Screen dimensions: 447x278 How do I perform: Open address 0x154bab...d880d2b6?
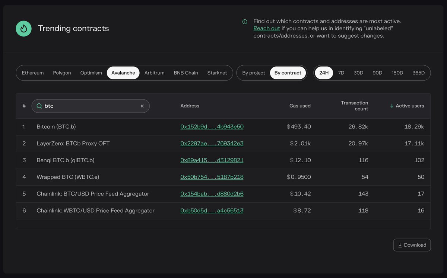pyautogui.click(x=212, y=194)
